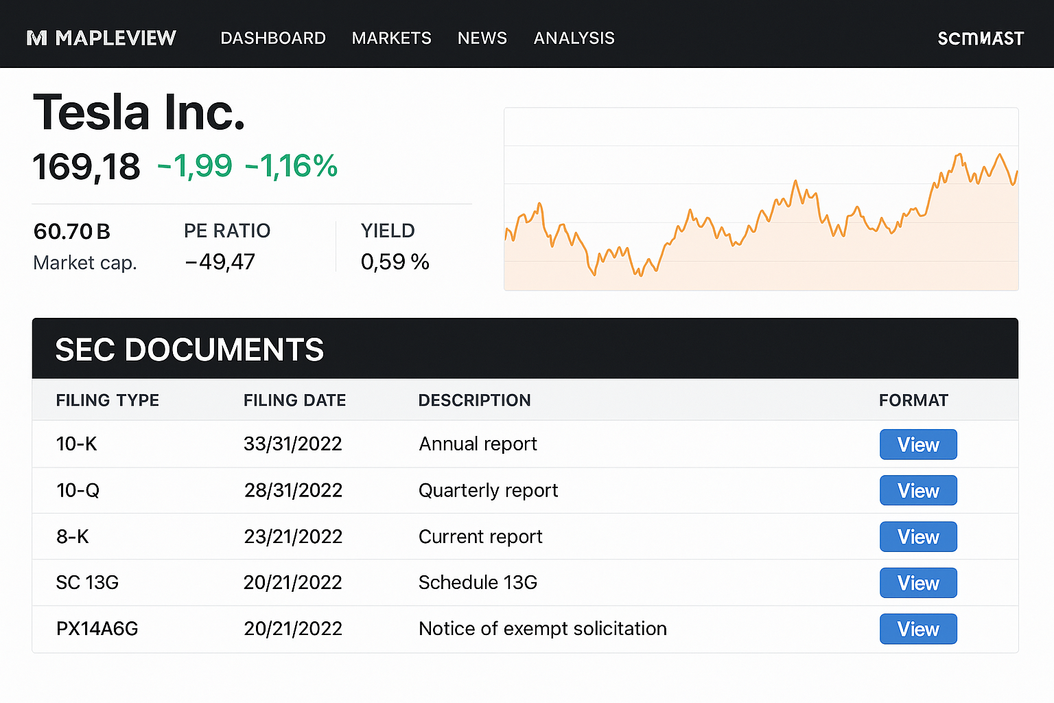Click the Schedule 13G description
1054x703 pixels.
click(x=478, y=583)
